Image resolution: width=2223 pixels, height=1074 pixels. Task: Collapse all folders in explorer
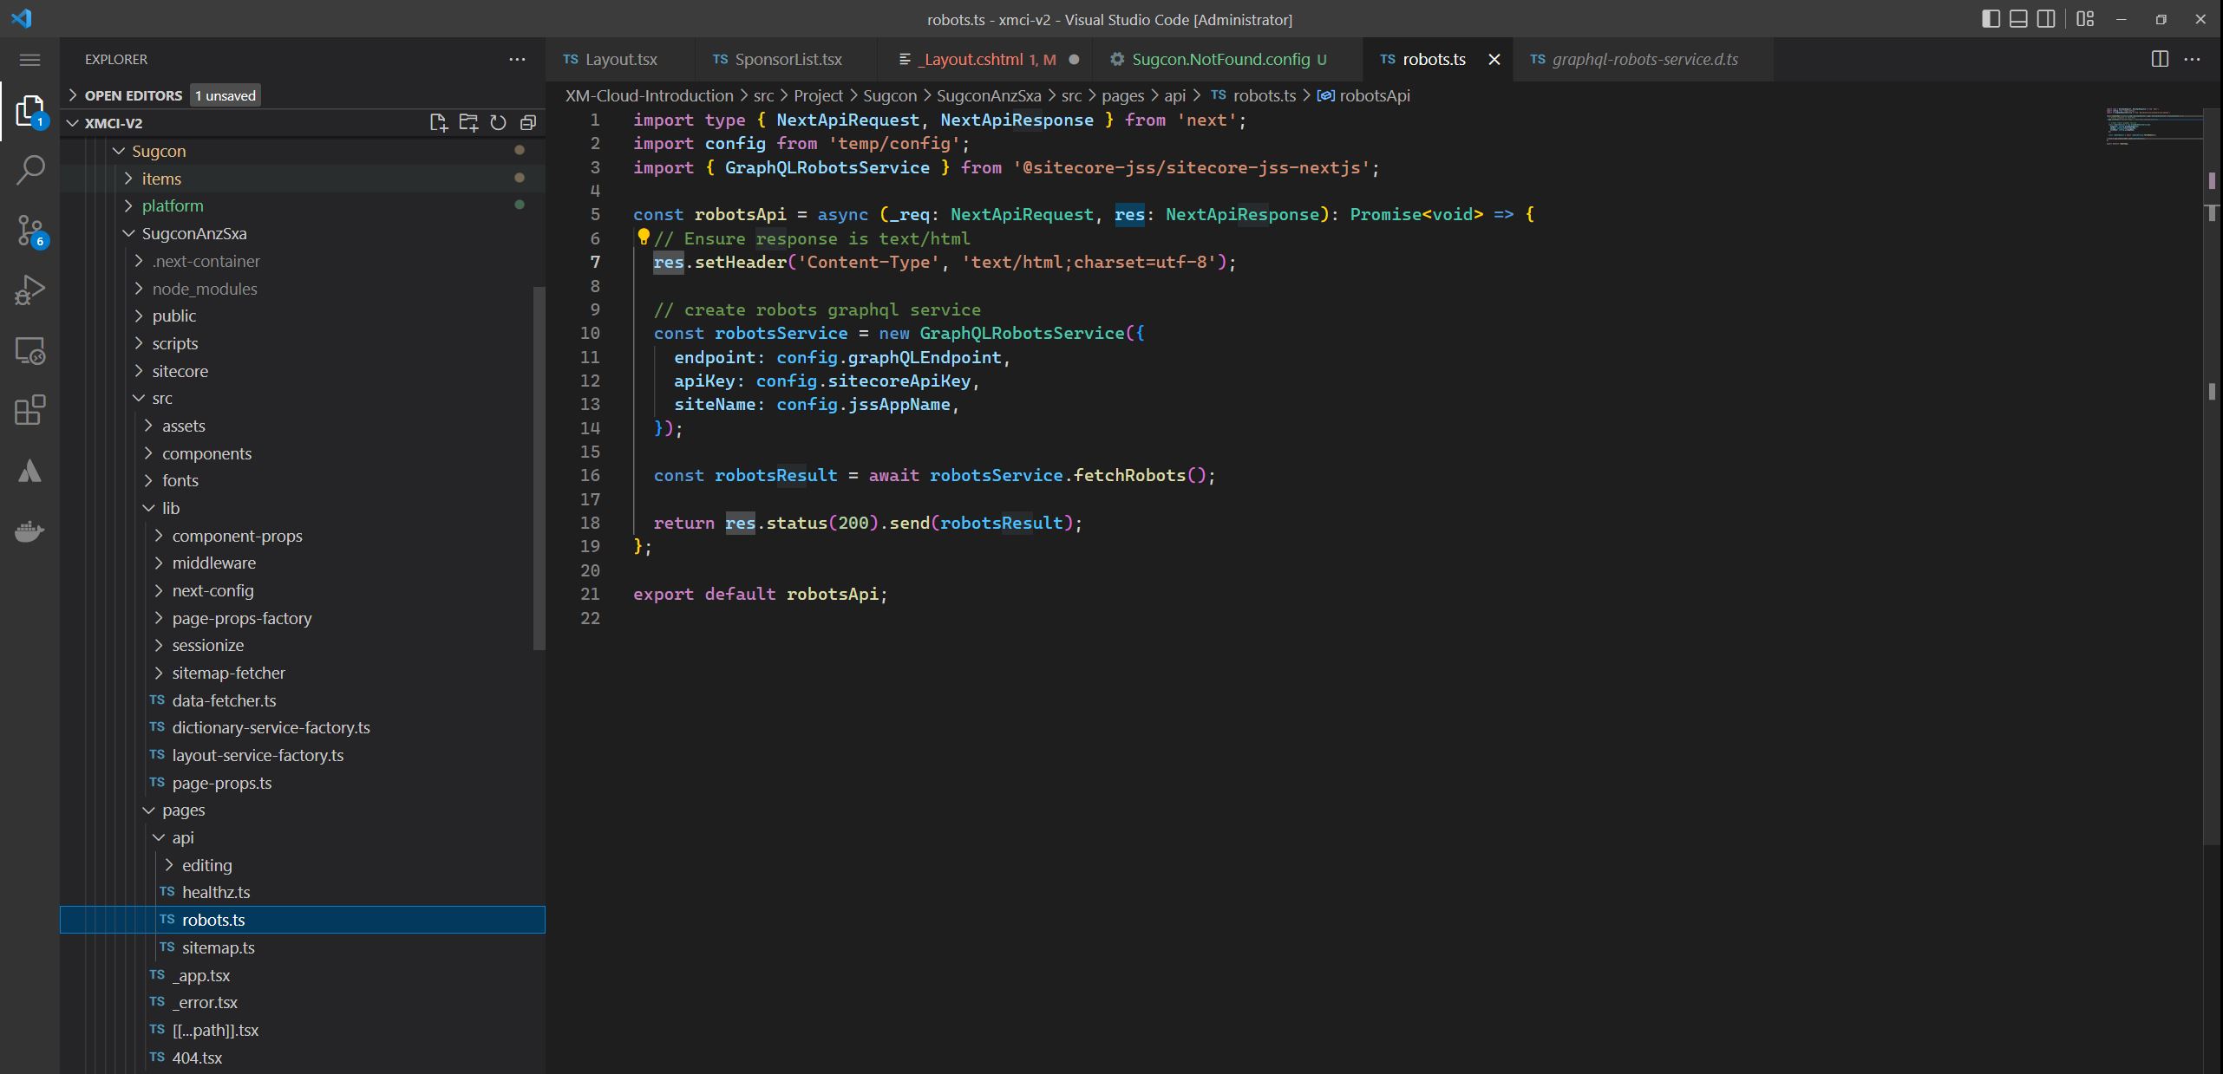(527, 123)
